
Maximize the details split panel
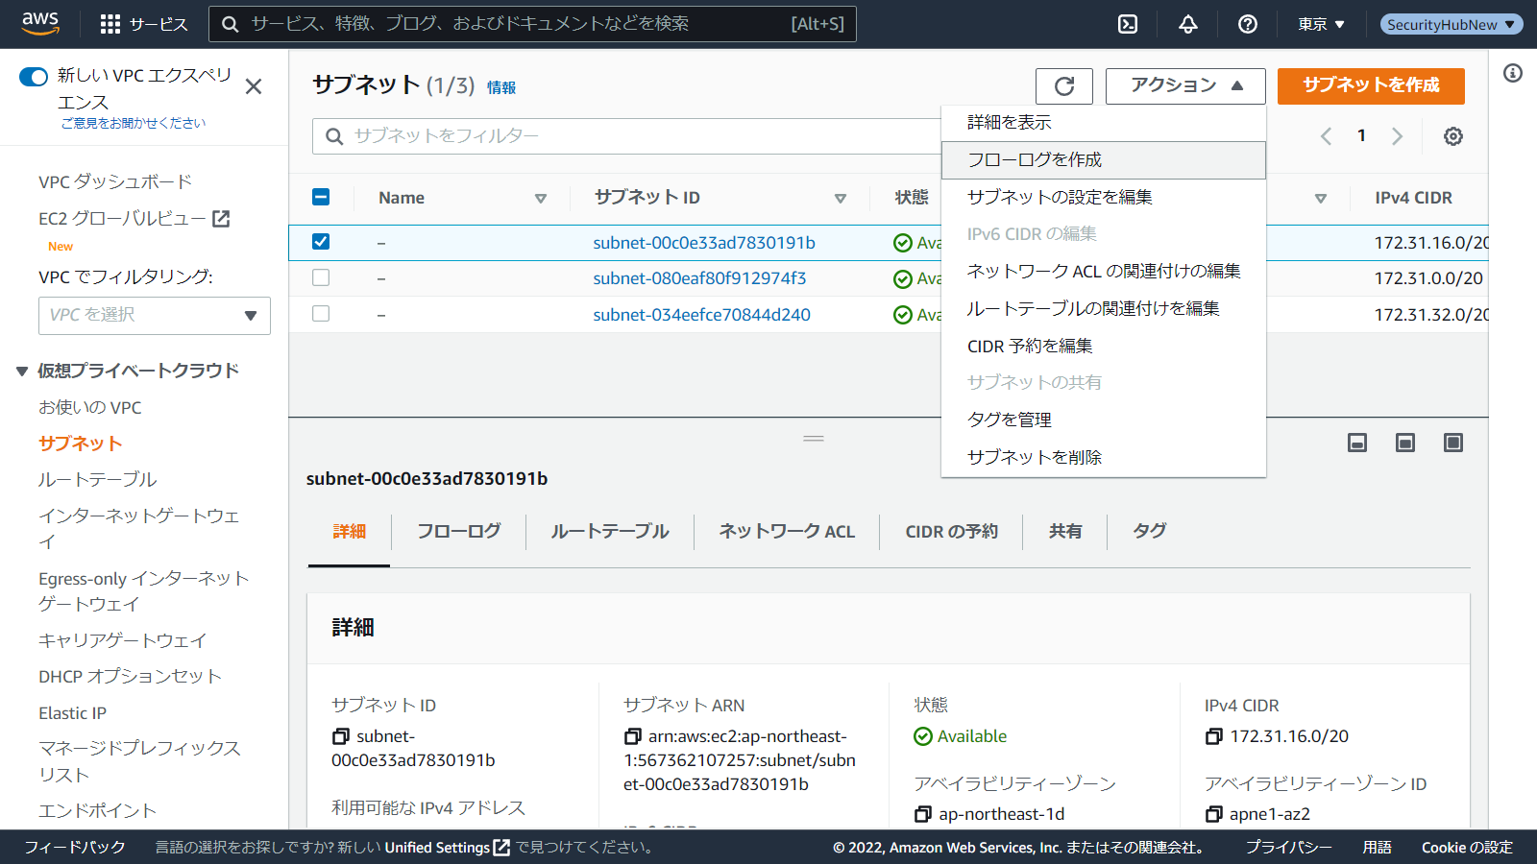click(1452, 443)
